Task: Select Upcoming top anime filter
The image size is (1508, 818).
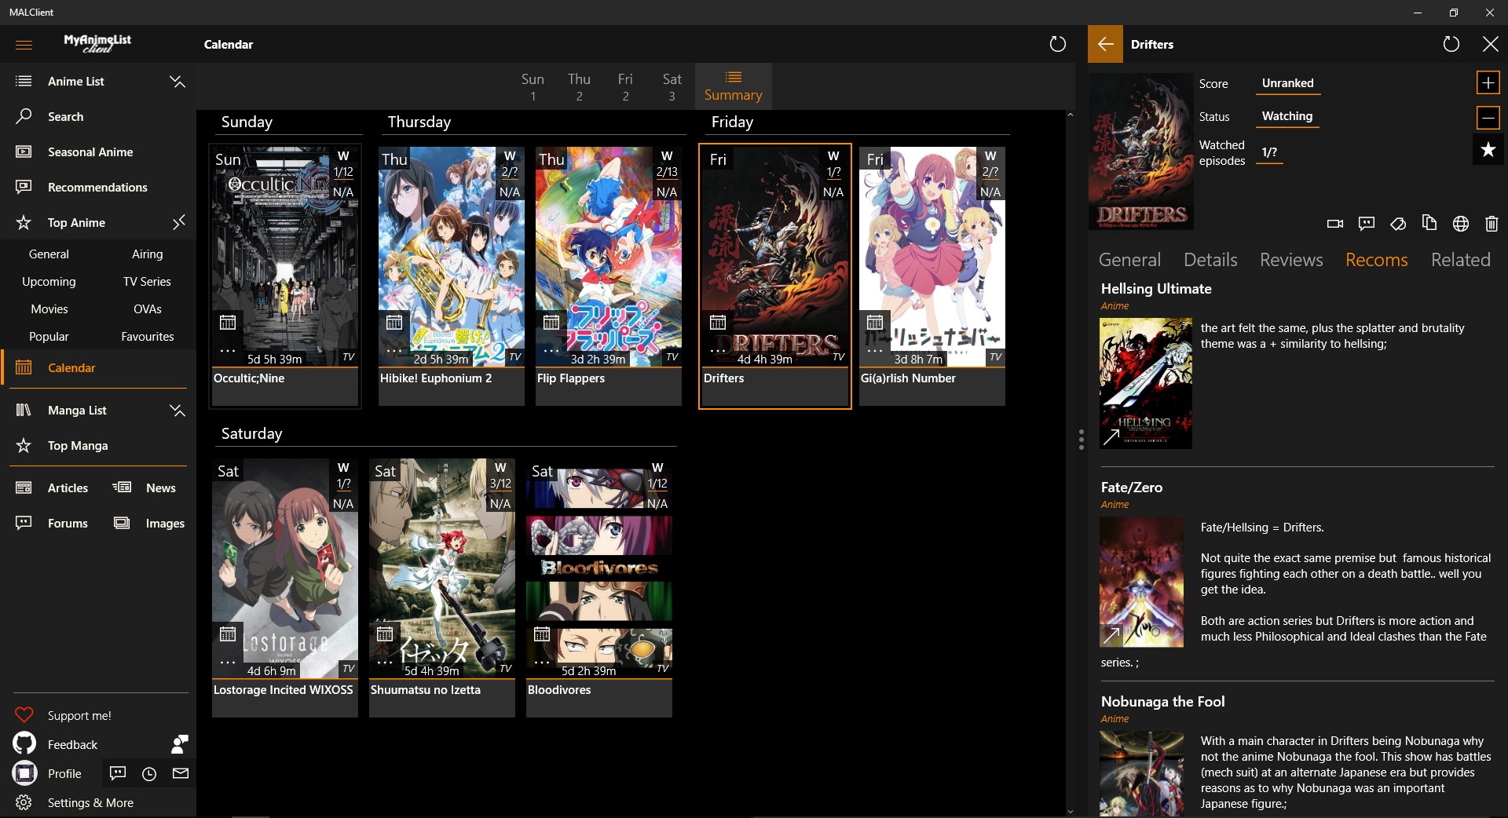Action: tap(49, 282)
